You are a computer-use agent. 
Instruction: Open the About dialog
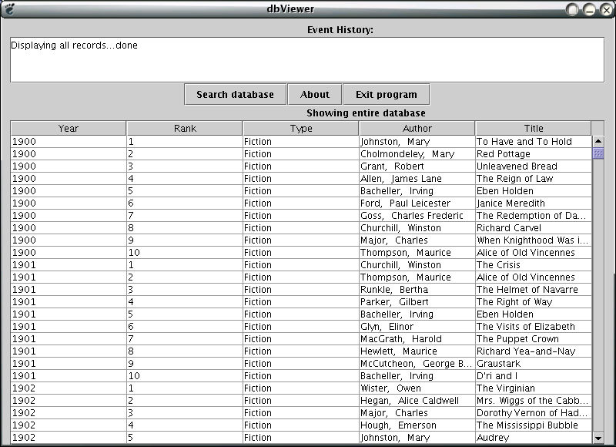tap(314, 94)
